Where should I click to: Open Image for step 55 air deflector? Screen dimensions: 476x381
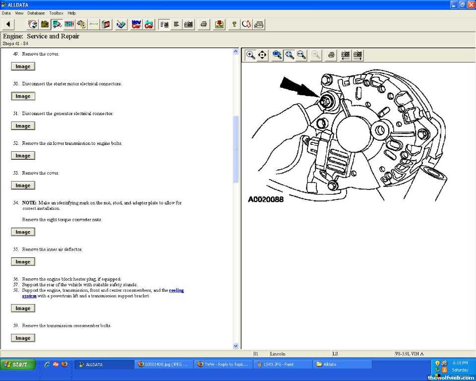pyautogui.click(x=23, y=262)
